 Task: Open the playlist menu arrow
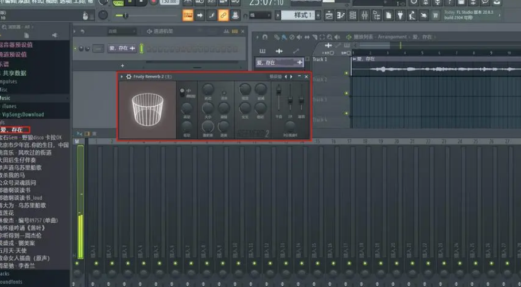pyautogui.click(x=257, y=37)
